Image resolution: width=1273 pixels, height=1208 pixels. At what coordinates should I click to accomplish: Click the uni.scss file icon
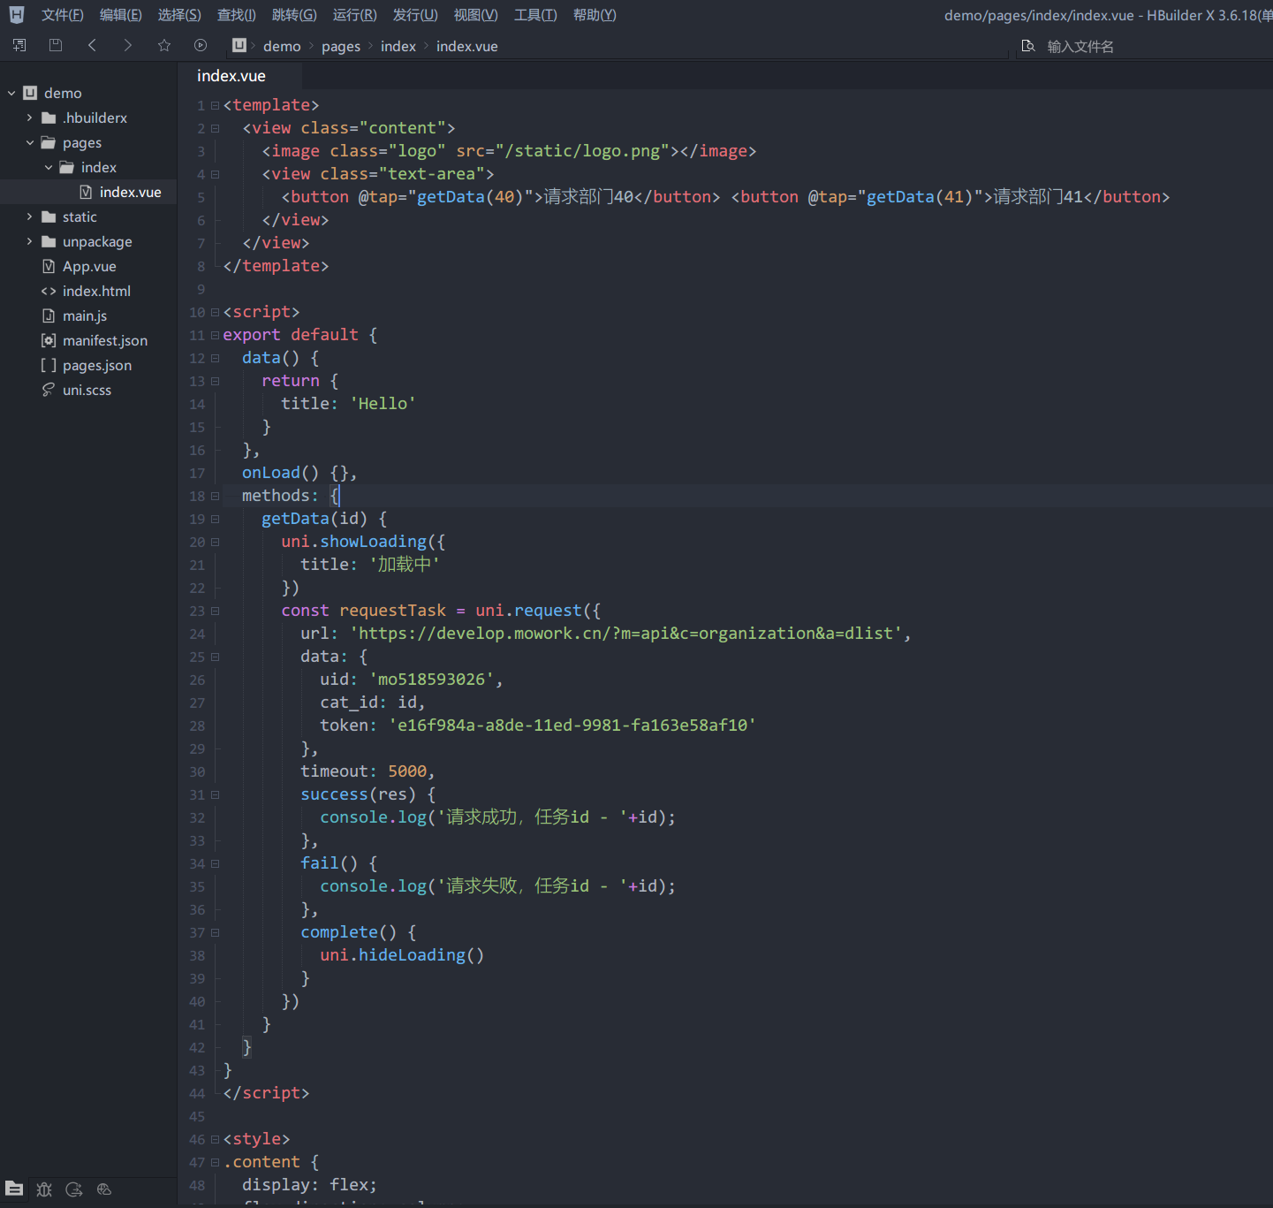pyautogui.click(x=49, y=390)
